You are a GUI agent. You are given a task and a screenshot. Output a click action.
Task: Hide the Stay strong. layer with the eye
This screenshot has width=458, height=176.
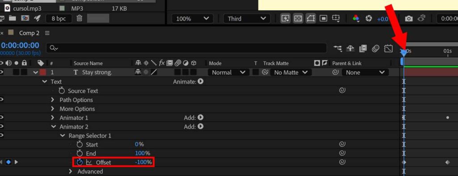coord(1,72)
